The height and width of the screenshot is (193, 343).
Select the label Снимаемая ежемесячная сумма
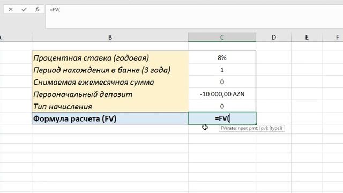94,82
